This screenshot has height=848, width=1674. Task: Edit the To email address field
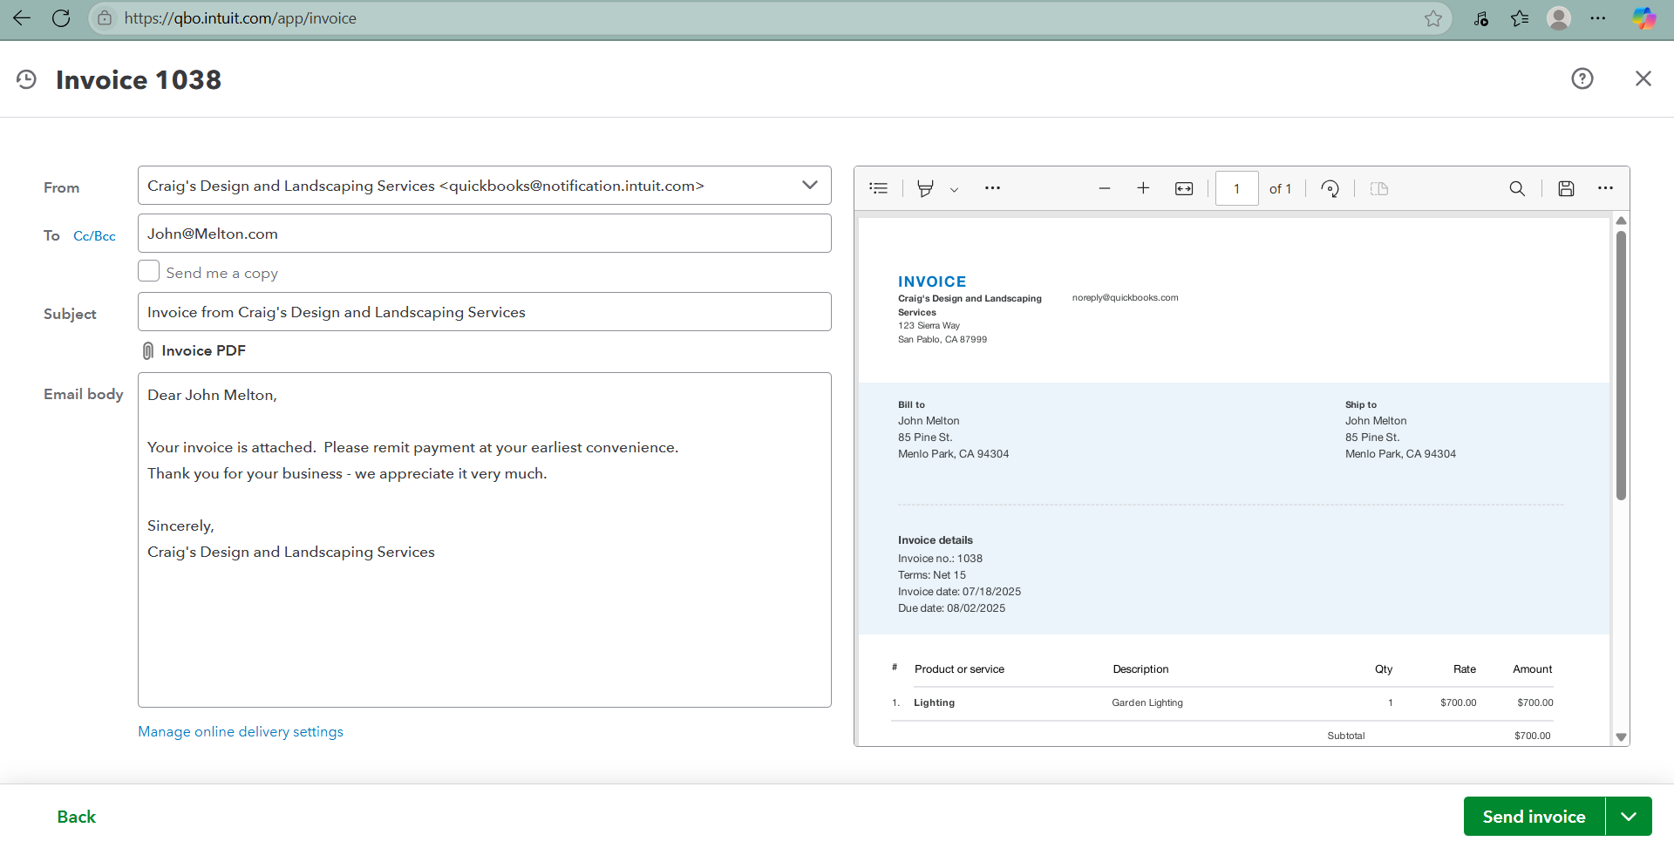[x=484, y=234]
